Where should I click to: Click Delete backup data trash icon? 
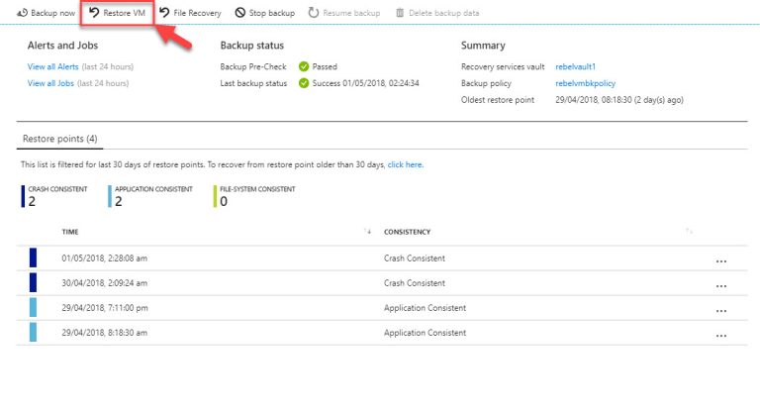pyautogui.click(x=401, y=13)
